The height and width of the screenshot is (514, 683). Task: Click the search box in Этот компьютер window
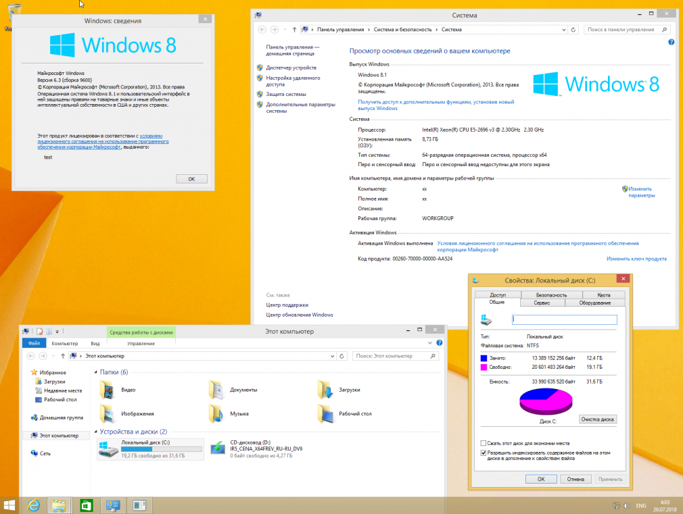(x=396, y=356)
